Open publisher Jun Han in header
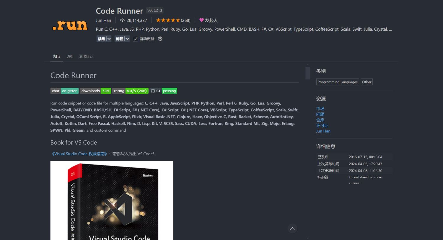The image size is (443, 240). click(103, 20)
